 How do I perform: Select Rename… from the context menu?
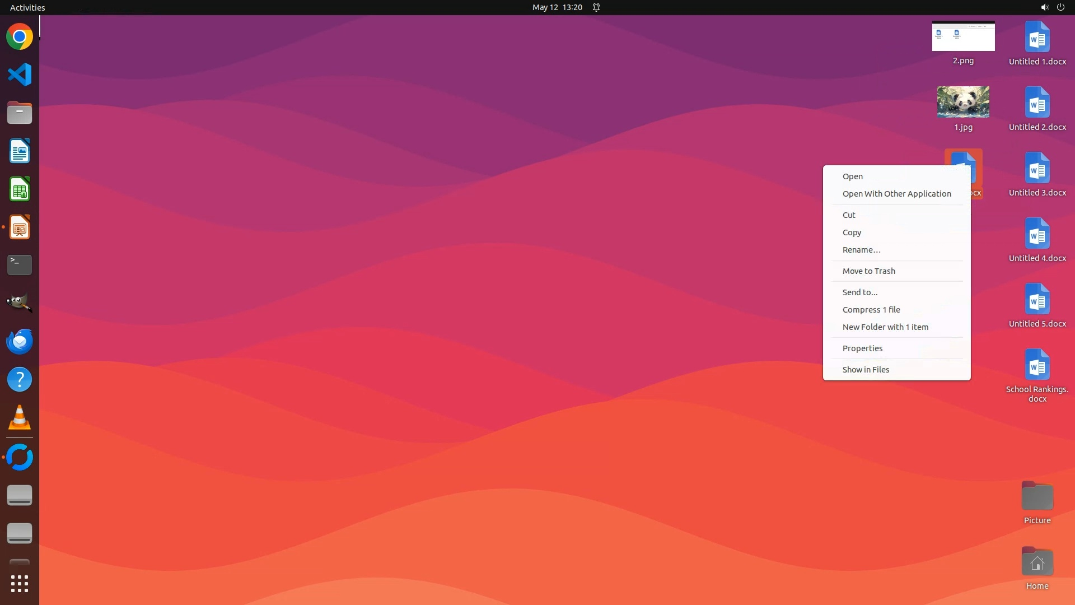[x=861, y=250]
